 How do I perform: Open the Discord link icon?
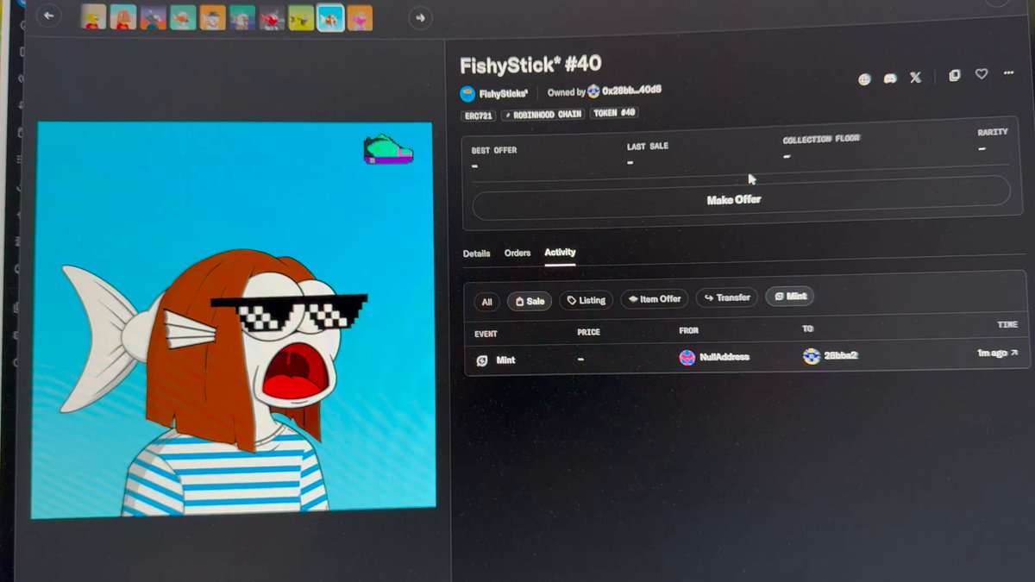[x=890, y=78]
